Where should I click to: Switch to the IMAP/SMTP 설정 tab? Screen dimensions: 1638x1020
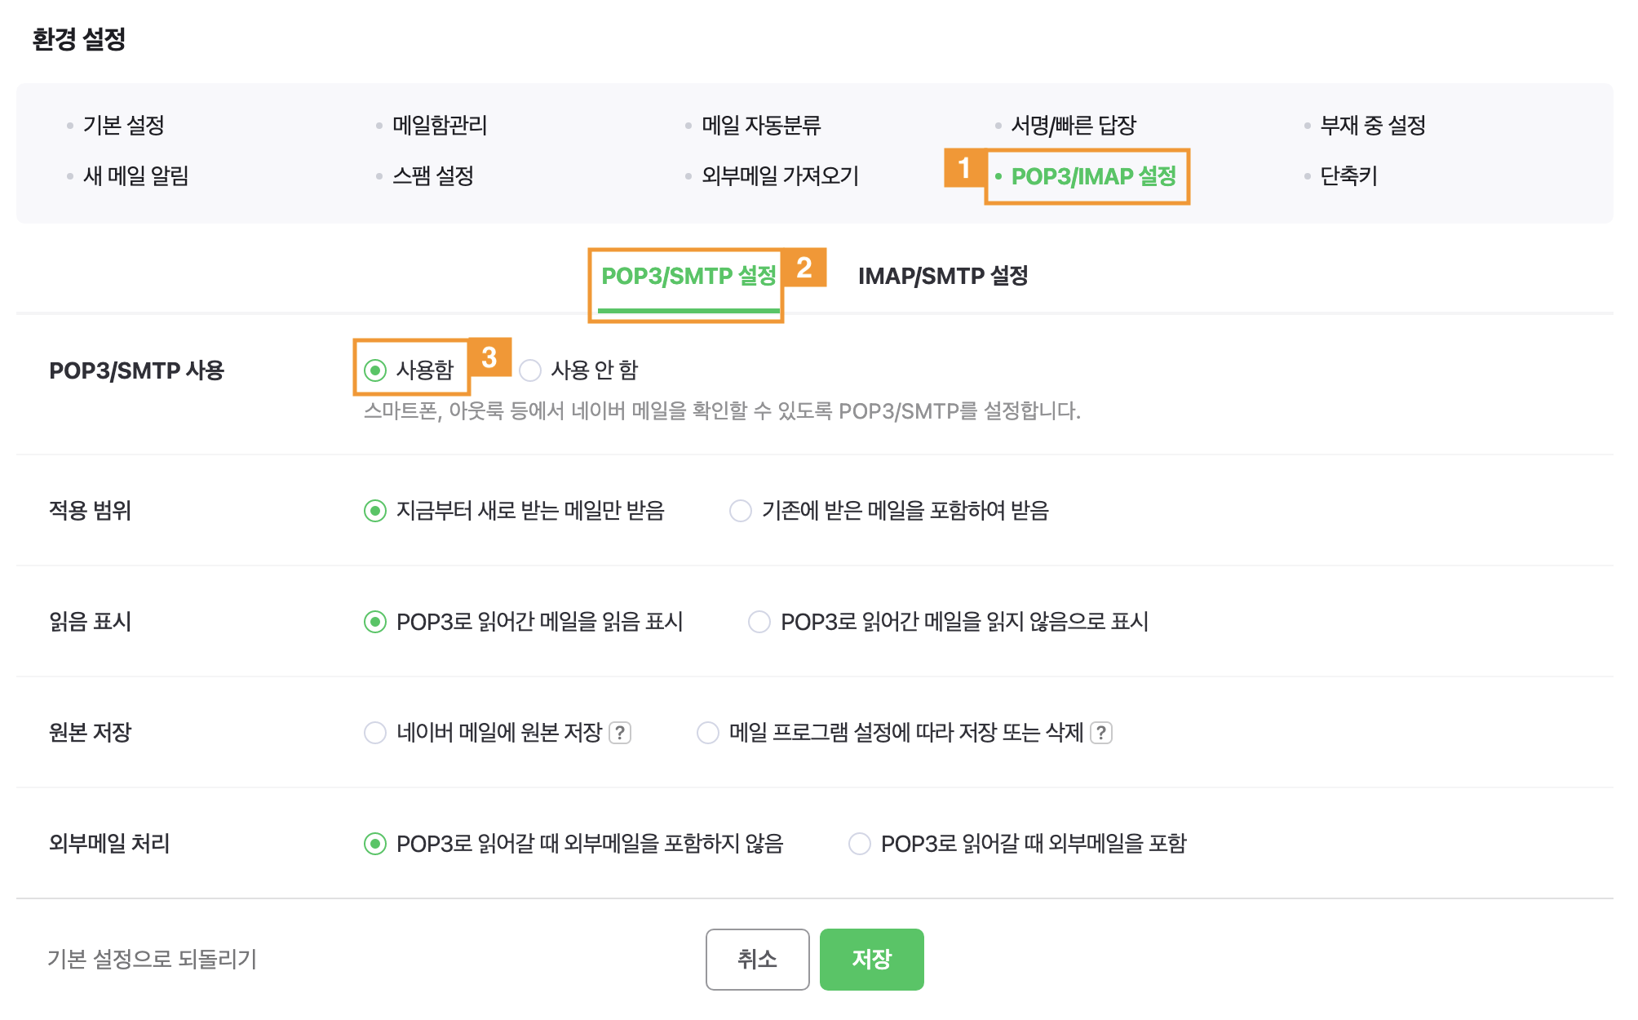[942, 276]
